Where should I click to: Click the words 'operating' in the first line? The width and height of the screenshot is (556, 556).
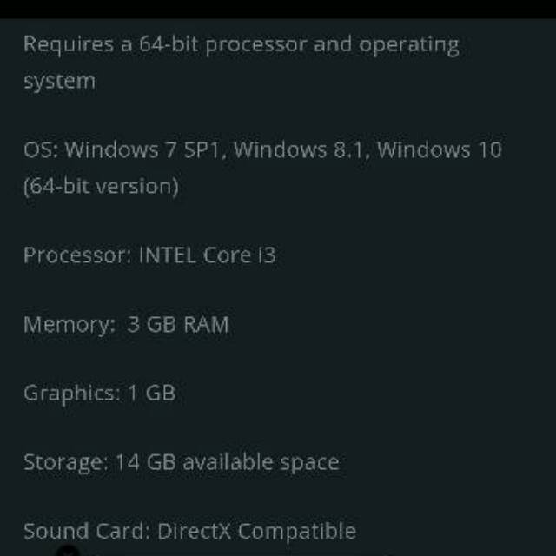coord(408,44)
